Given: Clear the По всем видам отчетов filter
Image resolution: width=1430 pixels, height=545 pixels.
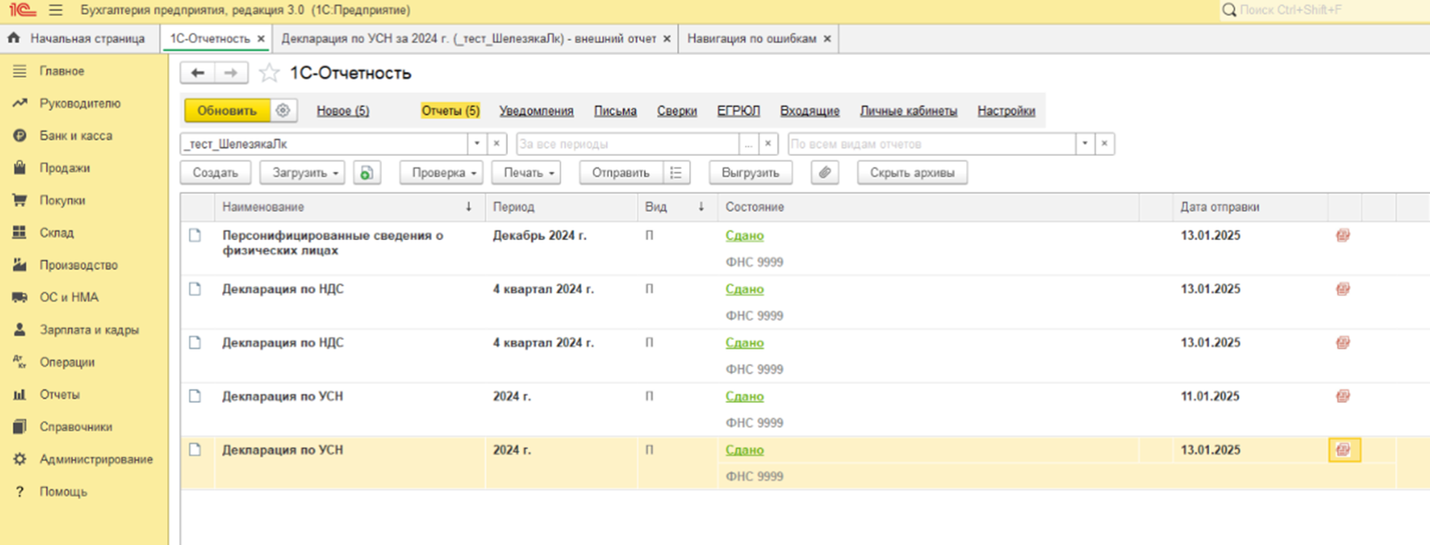Looking at the screenshot, I should pyautogui.click(x=1104, y=144).
